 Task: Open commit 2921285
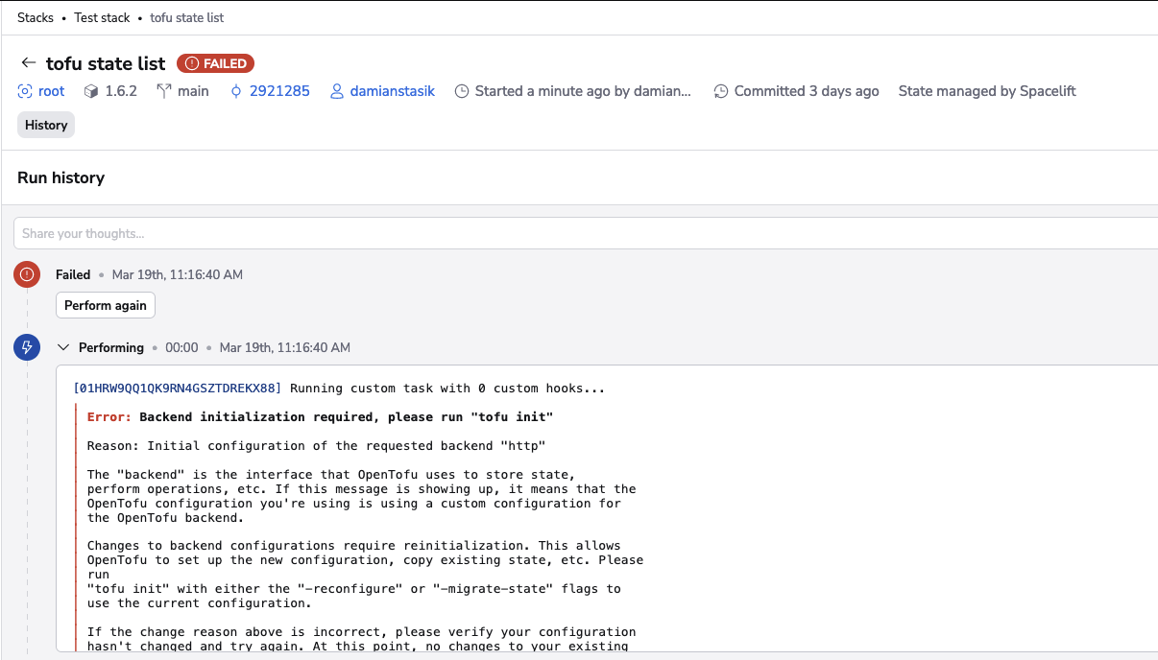pos(280,91)
